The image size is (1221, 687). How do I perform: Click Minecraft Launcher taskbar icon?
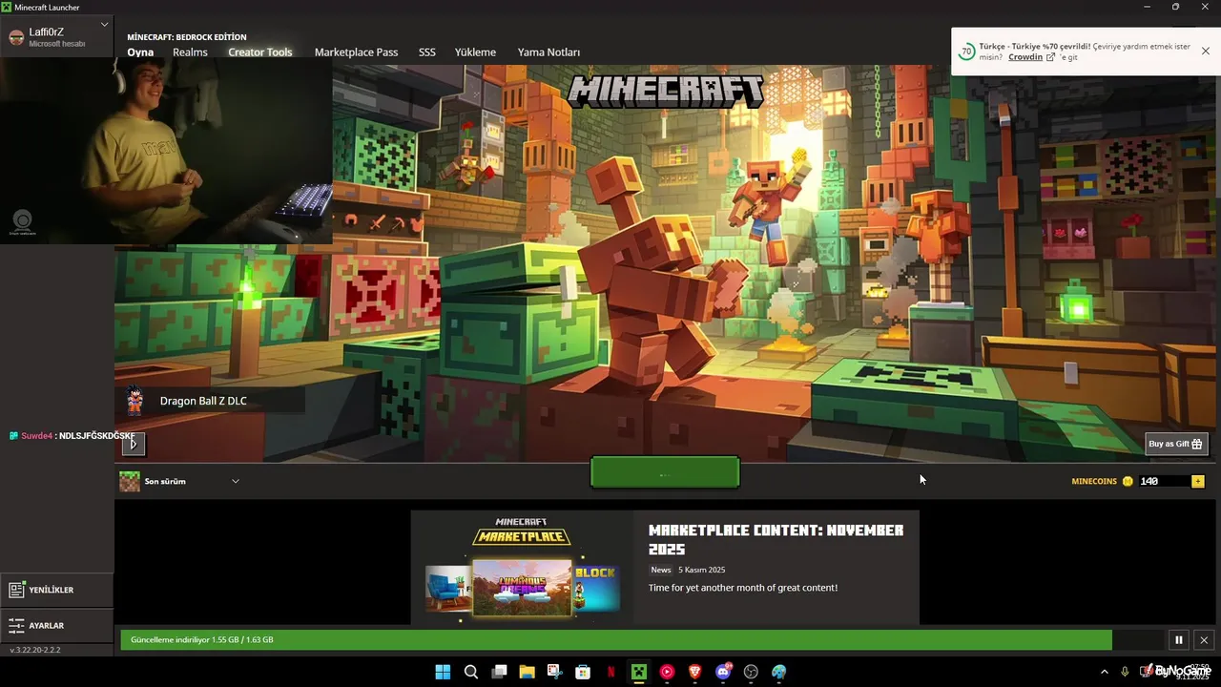tap(638, 672)
